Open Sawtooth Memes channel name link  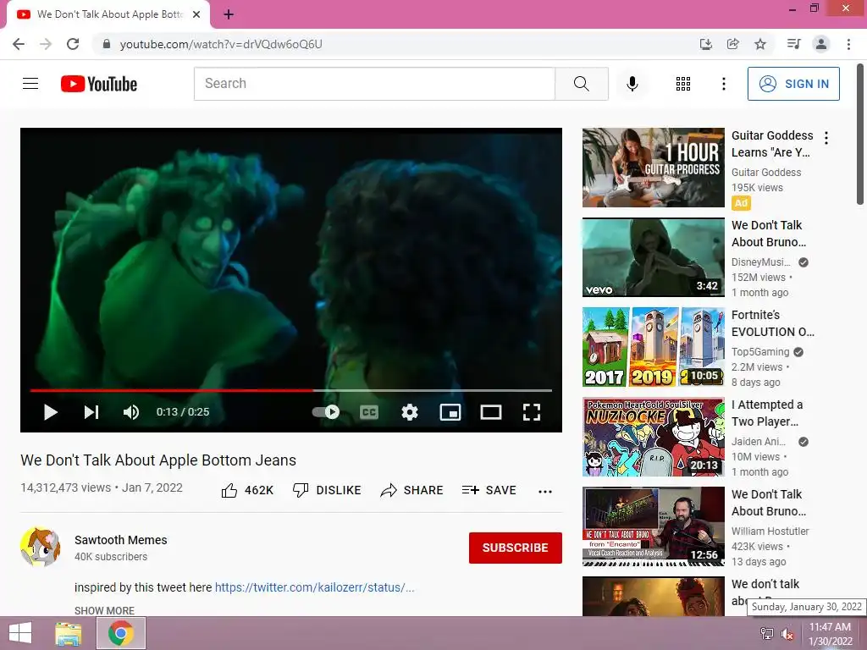(120, 540)
